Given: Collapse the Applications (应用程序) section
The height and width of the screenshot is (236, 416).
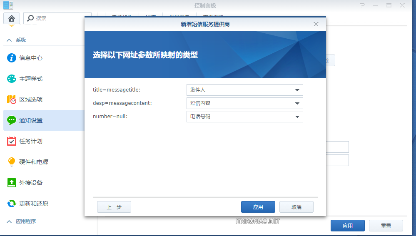Looking at the screenshot, I should click(x=9, y=221).
